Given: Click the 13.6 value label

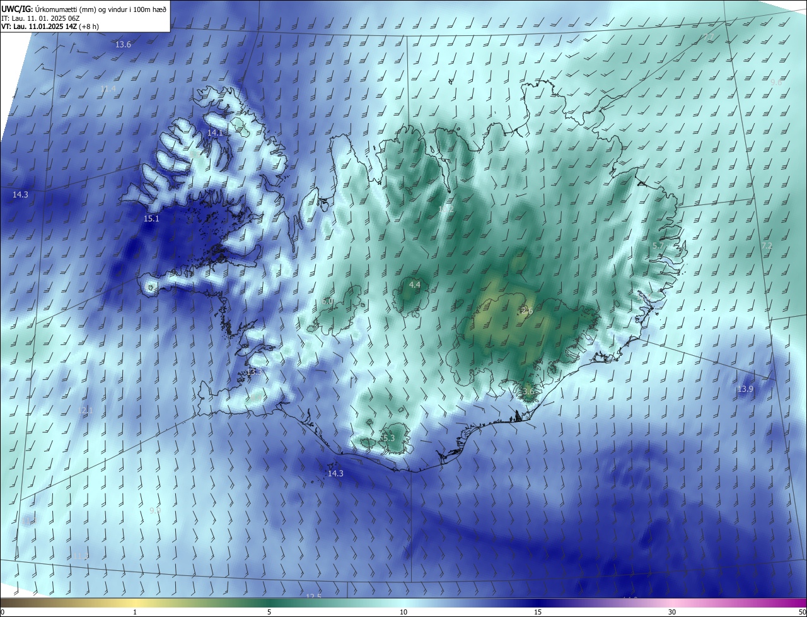Looking at the screenshot, I should point(123,45).
